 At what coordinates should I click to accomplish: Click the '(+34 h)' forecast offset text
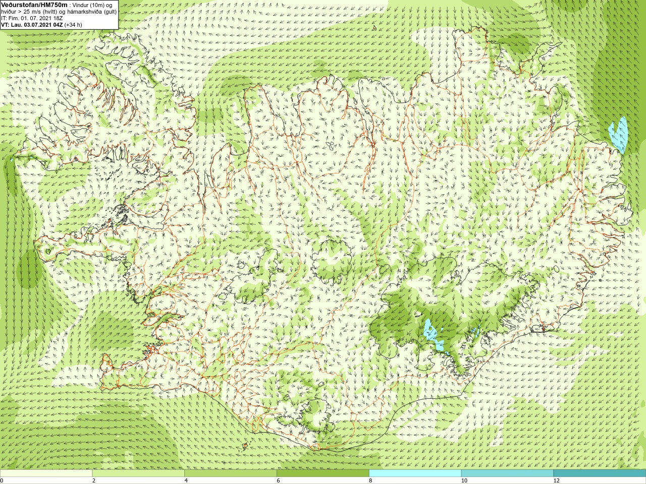point(73,25)
